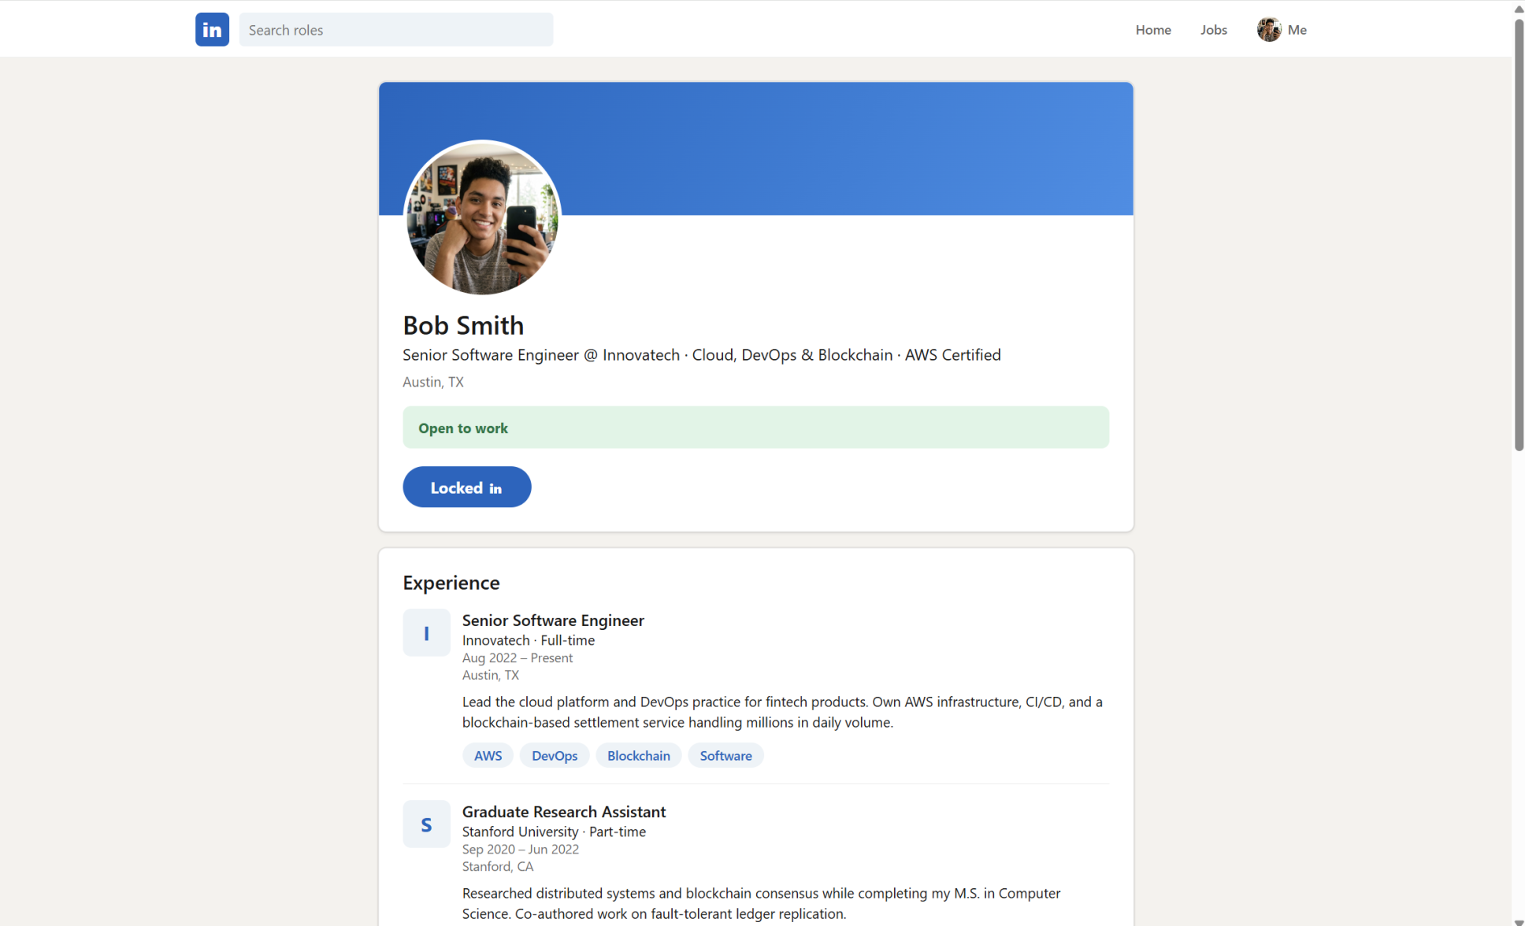1525x926 pixels.
Task: Click the scrollbar up arrow
Action: [x=1519, y=8]
